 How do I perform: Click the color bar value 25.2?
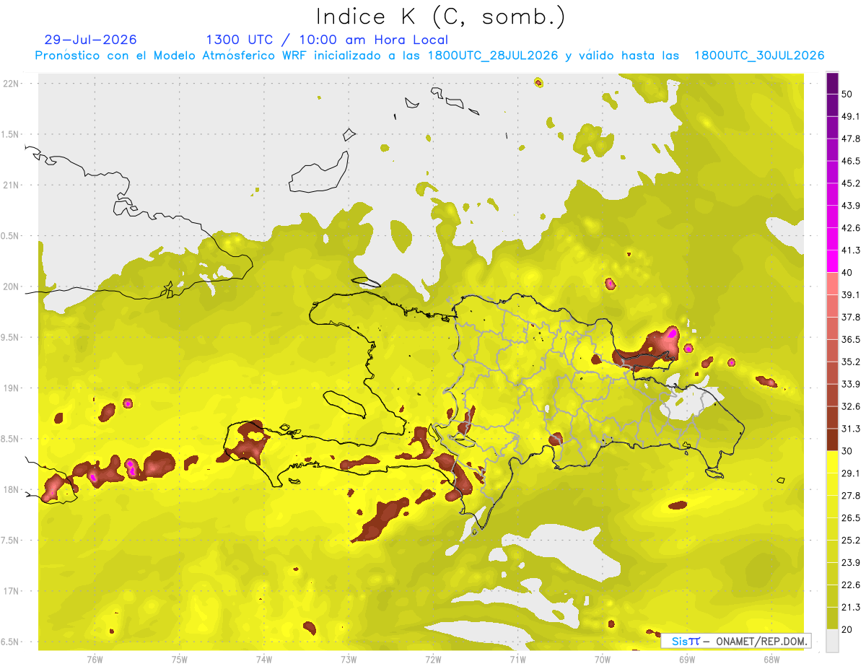(851, 541)
